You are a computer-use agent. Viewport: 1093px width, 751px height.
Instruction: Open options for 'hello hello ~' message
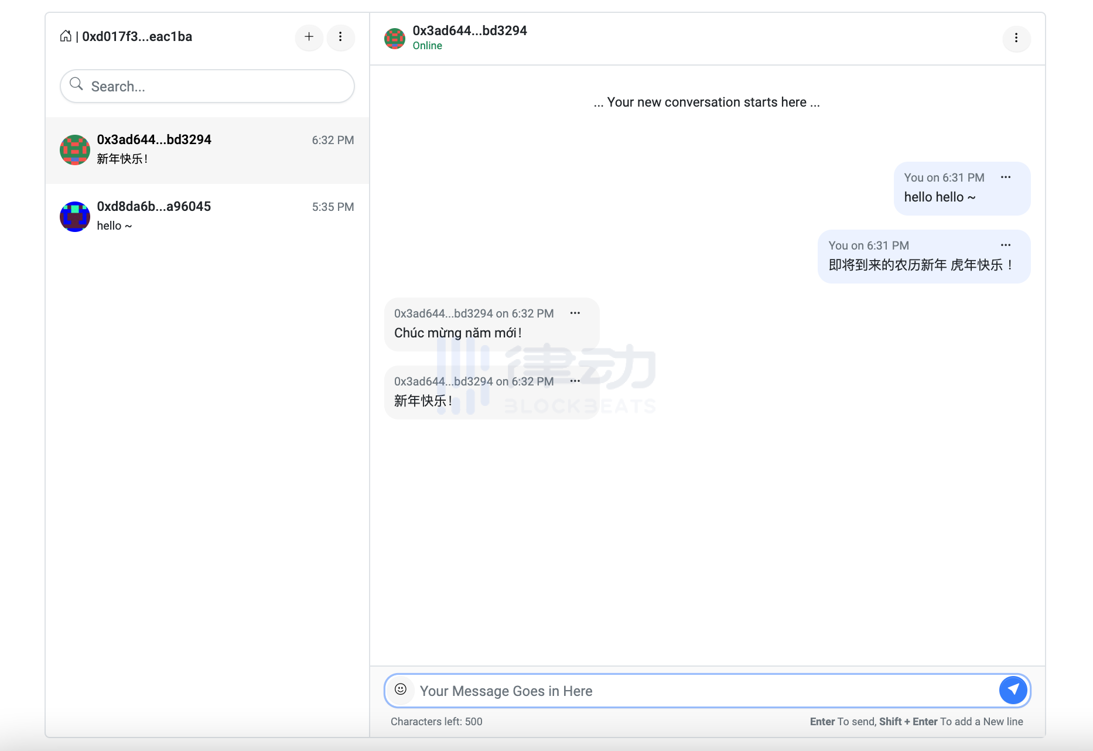tap(1006, 177)
